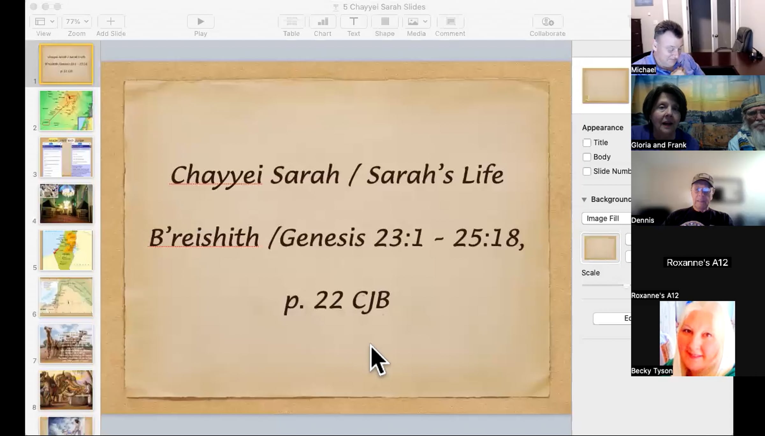Click the Add Slide plus icon
The image size is (765, 436).
tap(111, 22)
